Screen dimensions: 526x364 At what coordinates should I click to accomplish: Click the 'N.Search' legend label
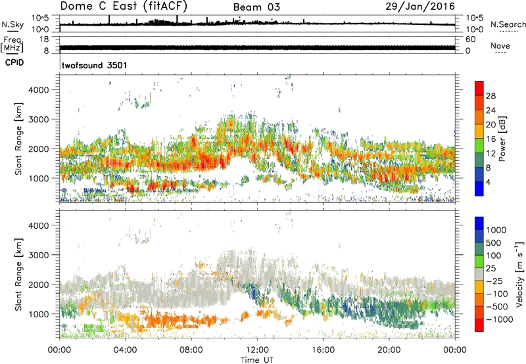[x=508, y=24]
